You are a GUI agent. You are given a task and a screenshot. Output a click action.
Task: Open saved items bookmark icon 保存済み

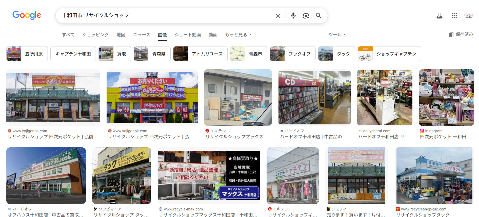point(461,34)
